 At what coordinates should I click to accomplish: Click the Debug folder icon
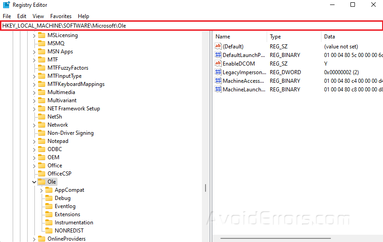tap(49, 198)
